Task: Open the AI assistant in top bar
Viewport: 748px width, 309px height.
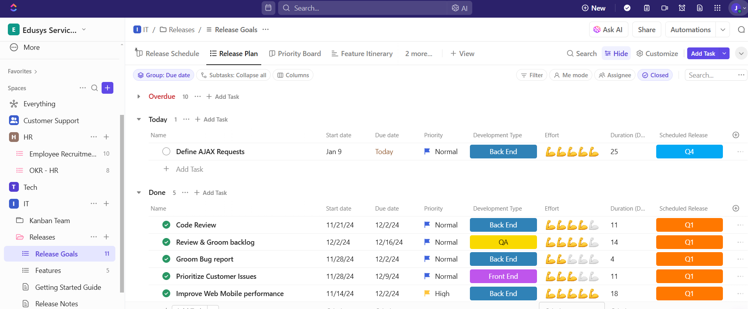Action: tap(460, 8)
